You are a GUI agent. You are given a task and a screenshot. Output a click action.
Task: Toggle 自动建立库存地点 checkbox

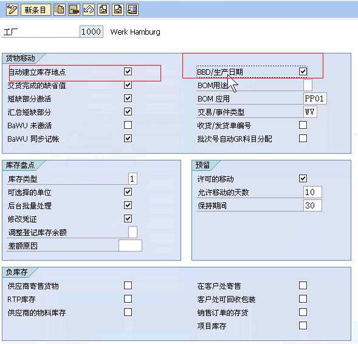click(x=128, y=72)
